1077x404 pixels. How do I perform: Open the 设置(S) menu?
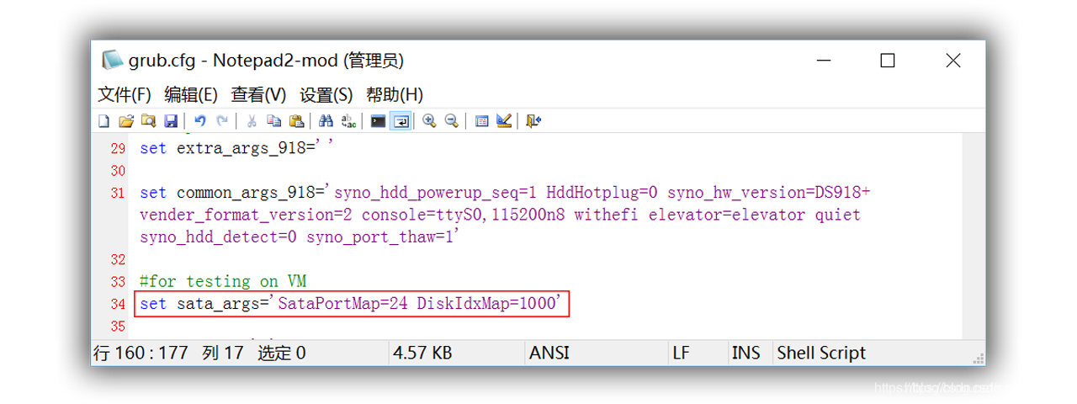coord(326,94)
